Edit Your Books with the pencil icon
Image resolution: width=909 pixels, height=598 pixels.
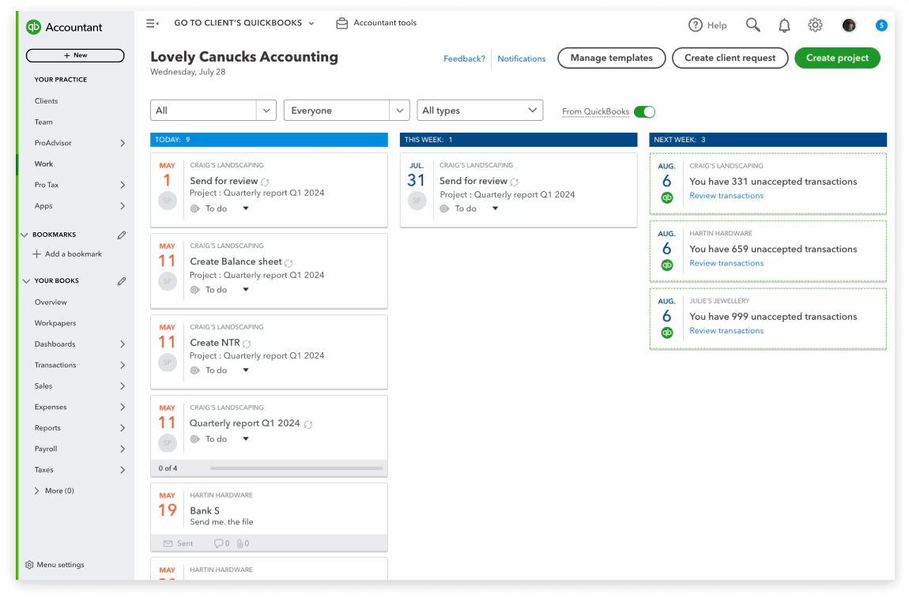(121, 281)
